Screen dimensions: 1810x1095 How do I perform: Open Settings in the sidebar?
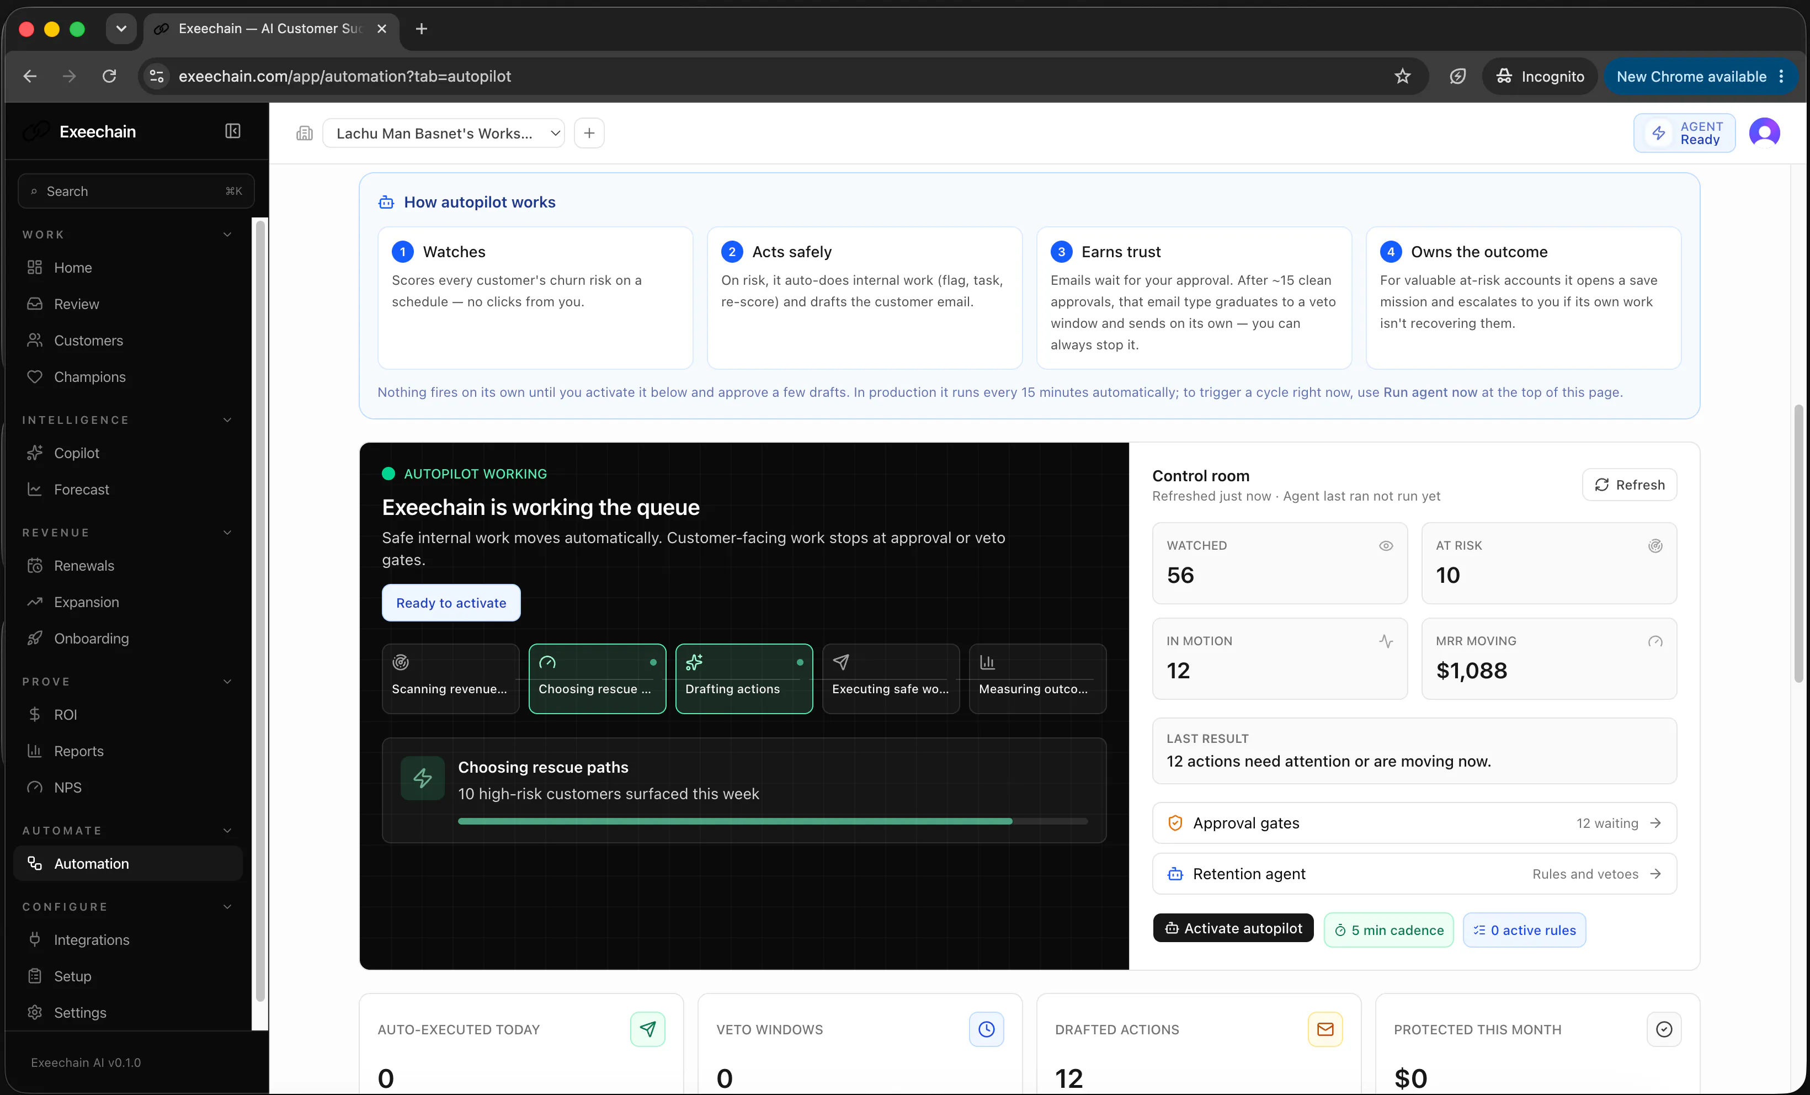[x=128, y=1013]
